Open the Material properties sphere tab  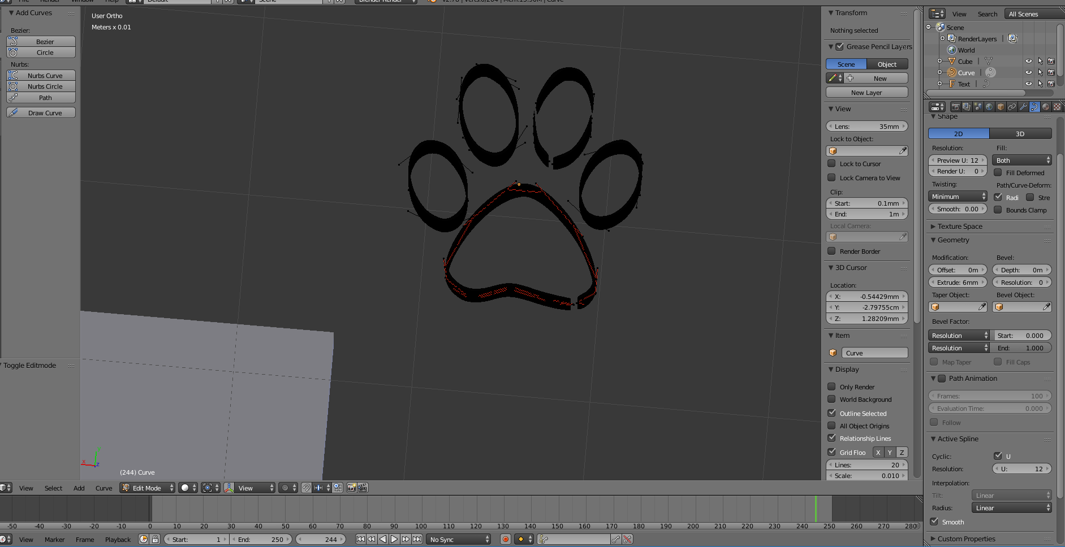click(1046, 107)
